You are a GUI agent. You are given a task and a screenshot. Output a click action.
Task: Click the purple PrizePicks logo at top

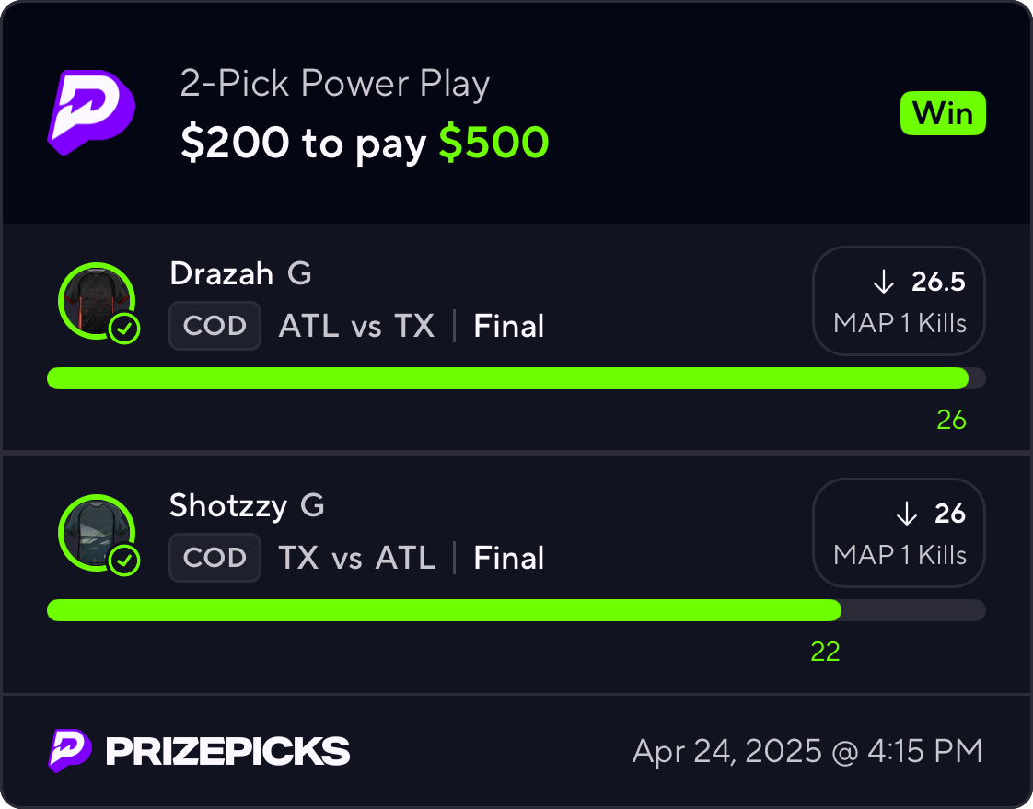pyautogui.click(x=91, y=112)
